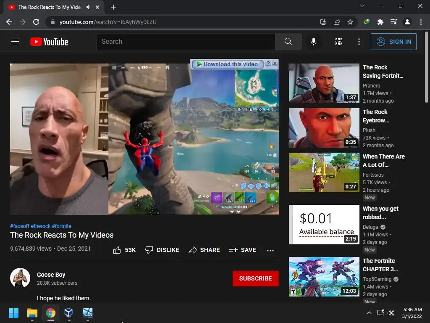Show hidden icons tray chevron
This screenshot has width=430, height=323.
coord(369,313)
